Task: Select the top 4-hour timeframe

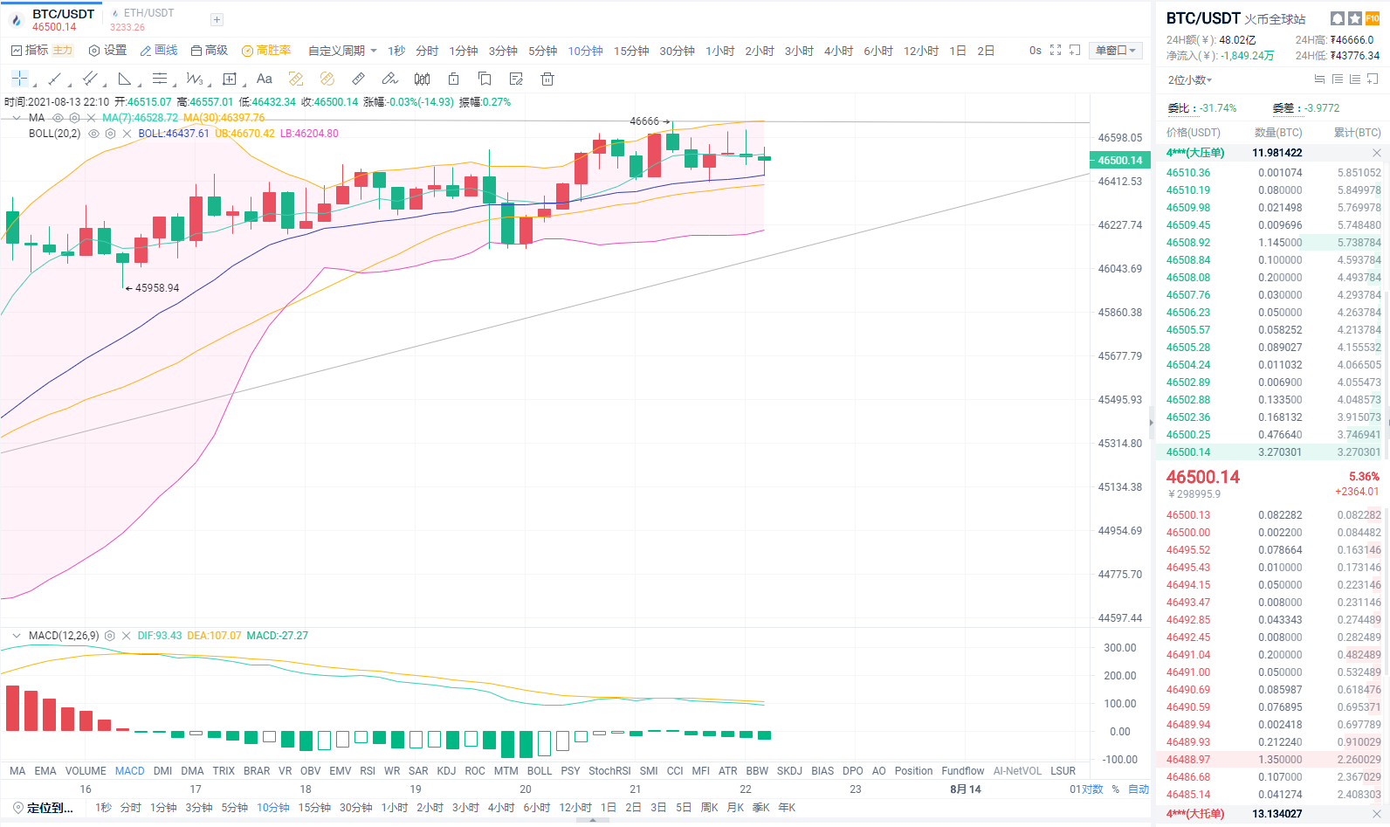Action: [838, 51]
